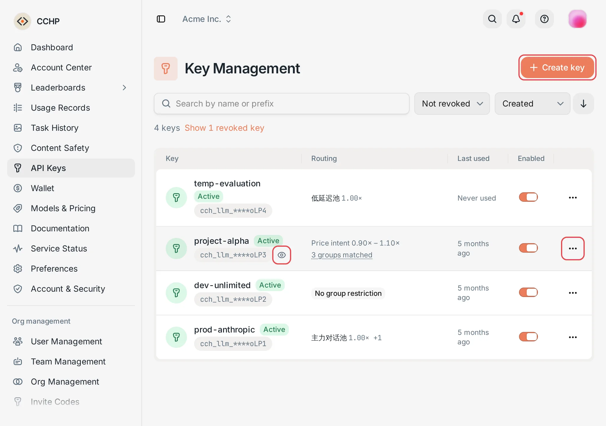Screen dimensions: 606x426
Task: Open the search icon in the header
Action: [x=492, y=19]
